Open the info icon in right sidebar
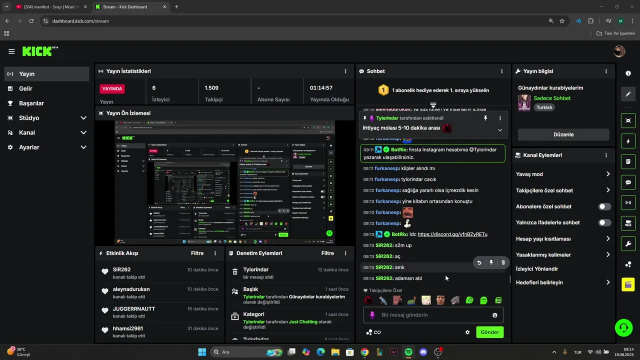This screenshot has width=640, height=360. click(x=628, y=73)
